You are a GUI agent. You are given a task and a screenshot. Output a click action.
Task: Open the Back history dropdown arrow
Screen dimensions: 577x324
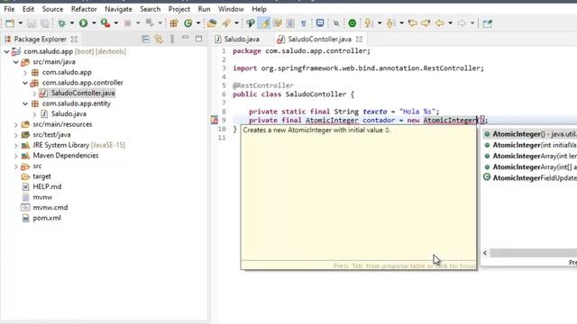pos(450,23)
